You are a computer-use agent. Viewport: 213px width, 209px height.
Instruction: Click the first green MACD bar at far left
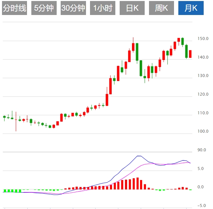[5, 191]
